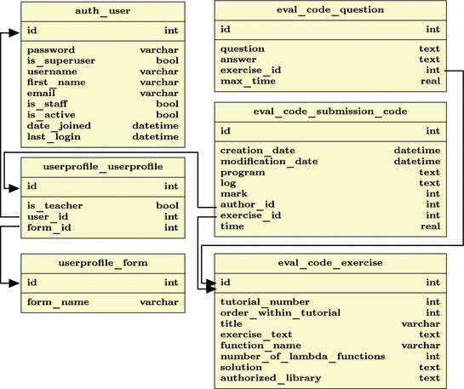Click the user_id field in userprofile_userprofile

click(103, 216)
